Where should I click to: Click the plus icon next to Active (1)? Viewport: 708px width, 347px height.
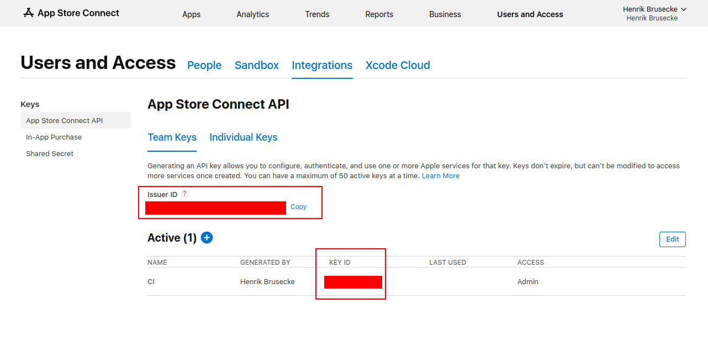[207, 238]
